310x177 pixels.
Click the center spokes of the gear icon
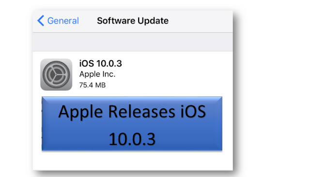click(x=56, y=75)
